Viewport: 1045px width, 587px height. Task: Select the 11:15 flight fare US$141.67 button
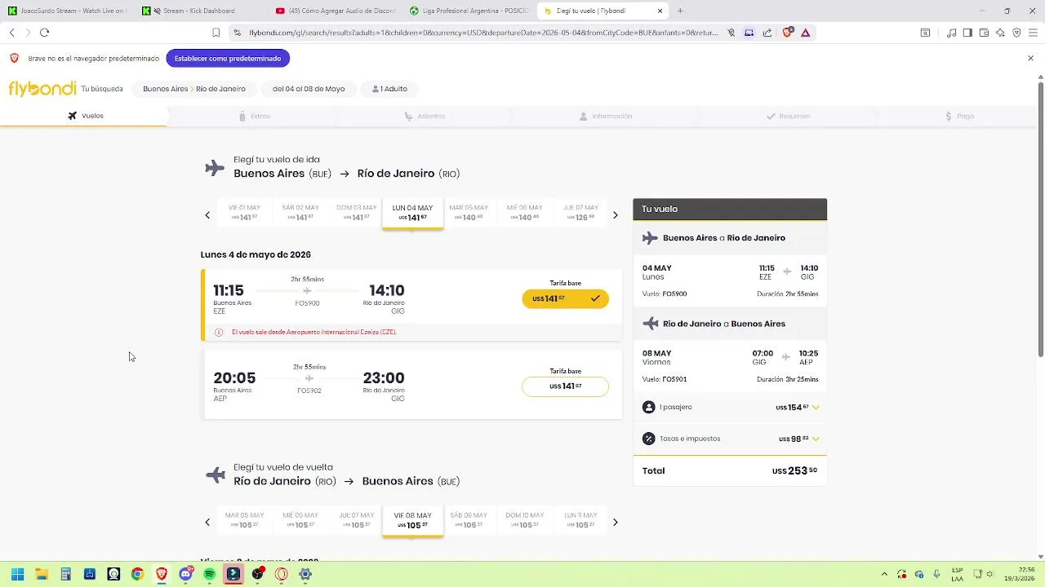(565, 298)
